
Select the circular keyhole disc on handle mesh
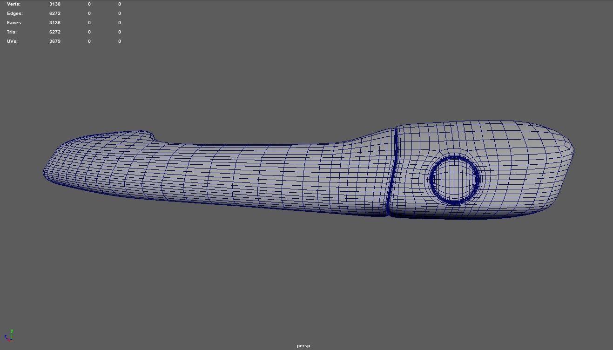tap(454, 180)
